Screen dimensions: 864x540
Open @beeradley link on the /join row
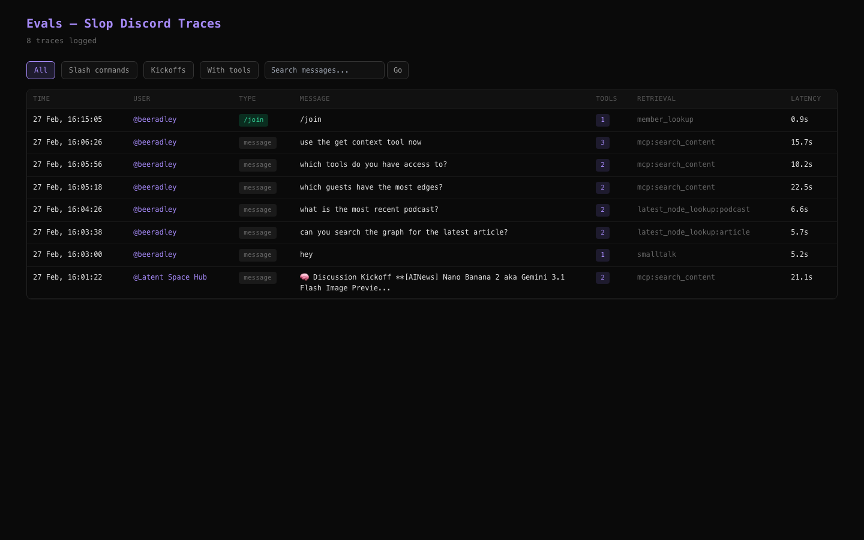(x=155, y=119)
